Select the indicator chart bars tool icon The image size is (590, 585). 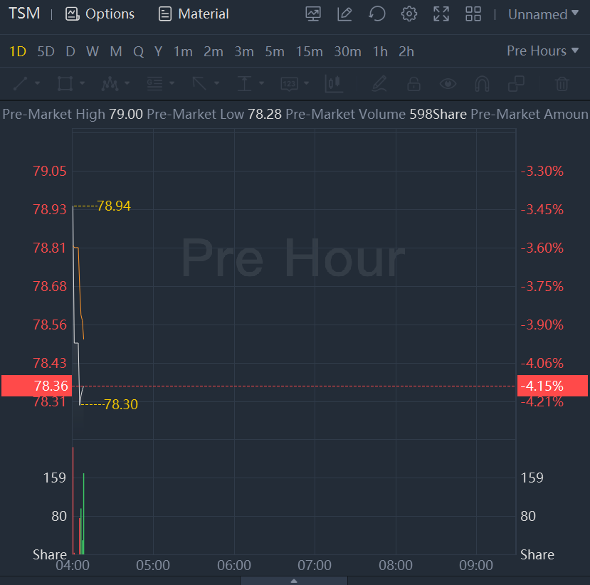tap(334, 84)
